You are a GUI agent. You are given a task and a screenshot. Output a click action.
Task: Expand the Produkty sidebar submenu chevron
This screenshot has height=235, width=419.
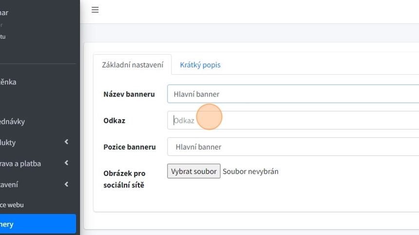coord(66,142)
